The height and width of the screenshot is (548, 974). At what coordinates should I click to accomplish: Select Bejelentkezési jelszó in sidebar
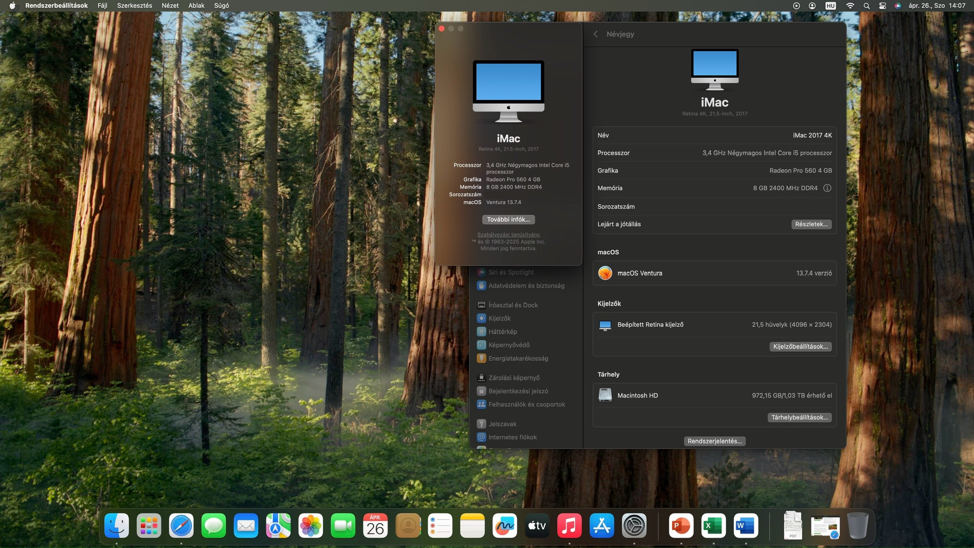(512, 391)
